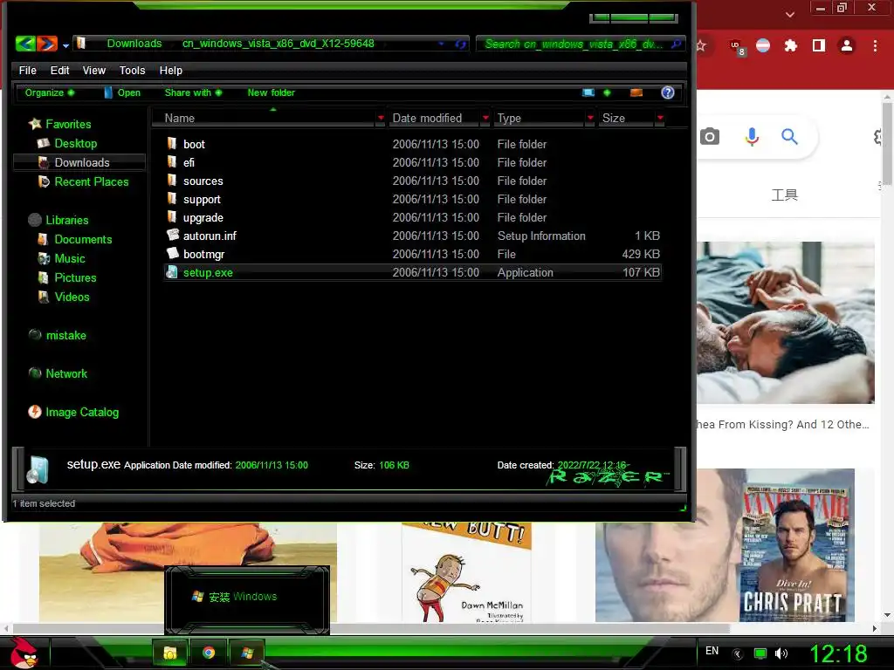Image resolution: width=894 pixels, height=670 pixels.
Task: Open the File menu
Action: pyautogui.click(x=27, y=70)
